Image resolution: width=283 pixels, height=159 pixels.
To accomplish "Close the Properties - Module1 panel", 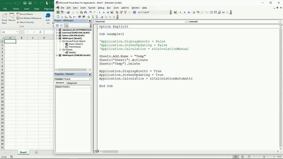I will 90,75.
